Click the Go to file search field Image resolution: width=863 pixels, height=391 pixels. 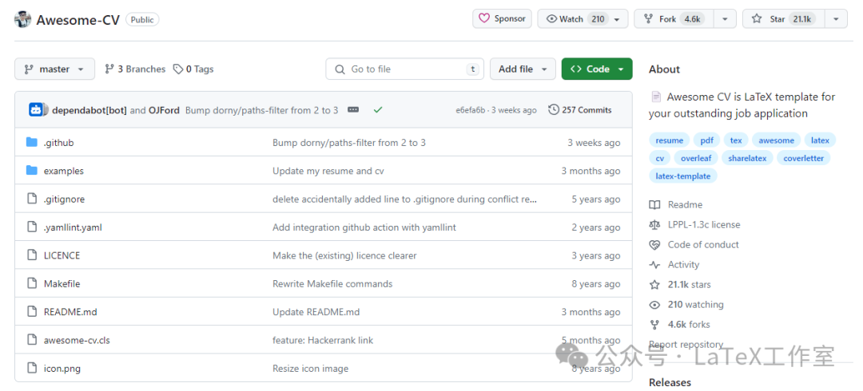click(404, 69)
